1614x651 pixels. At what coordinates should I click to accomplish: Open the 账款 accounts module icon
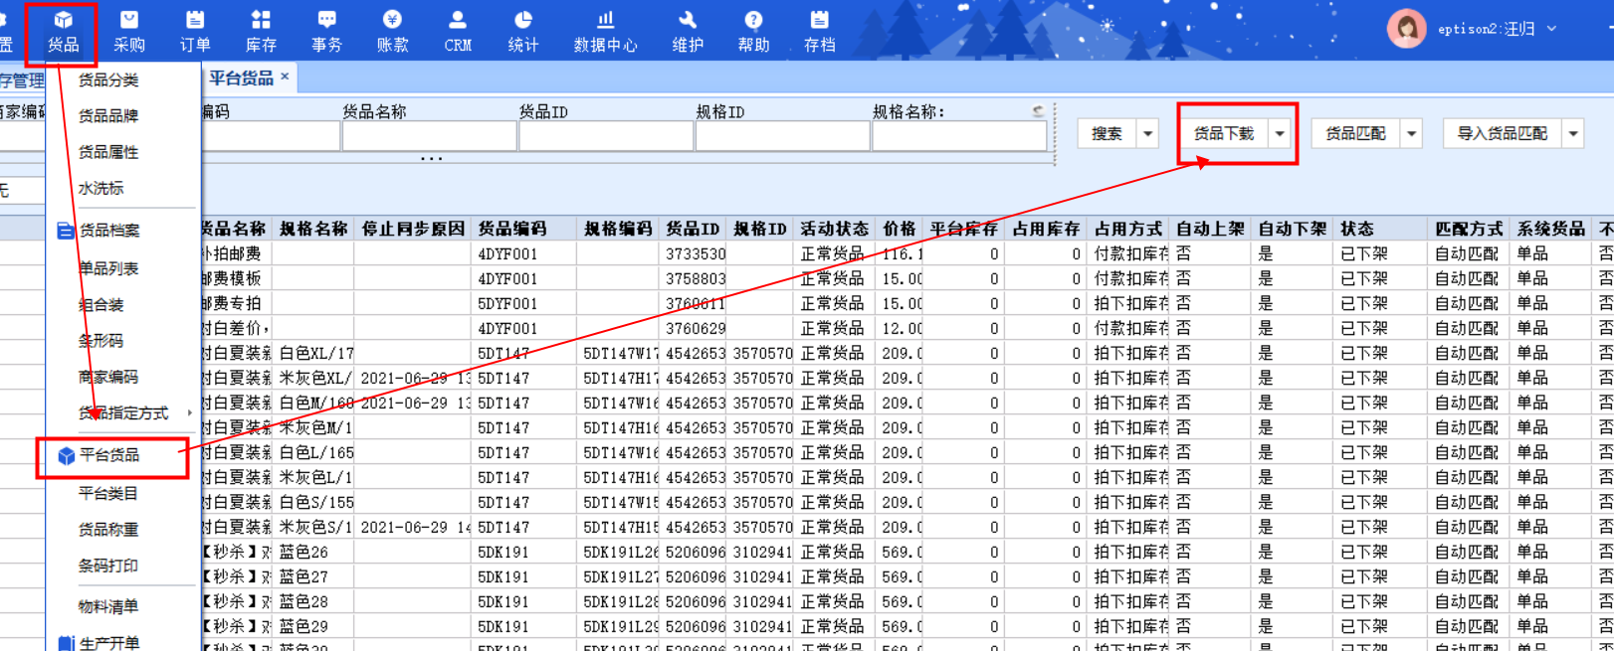(392, 31)
